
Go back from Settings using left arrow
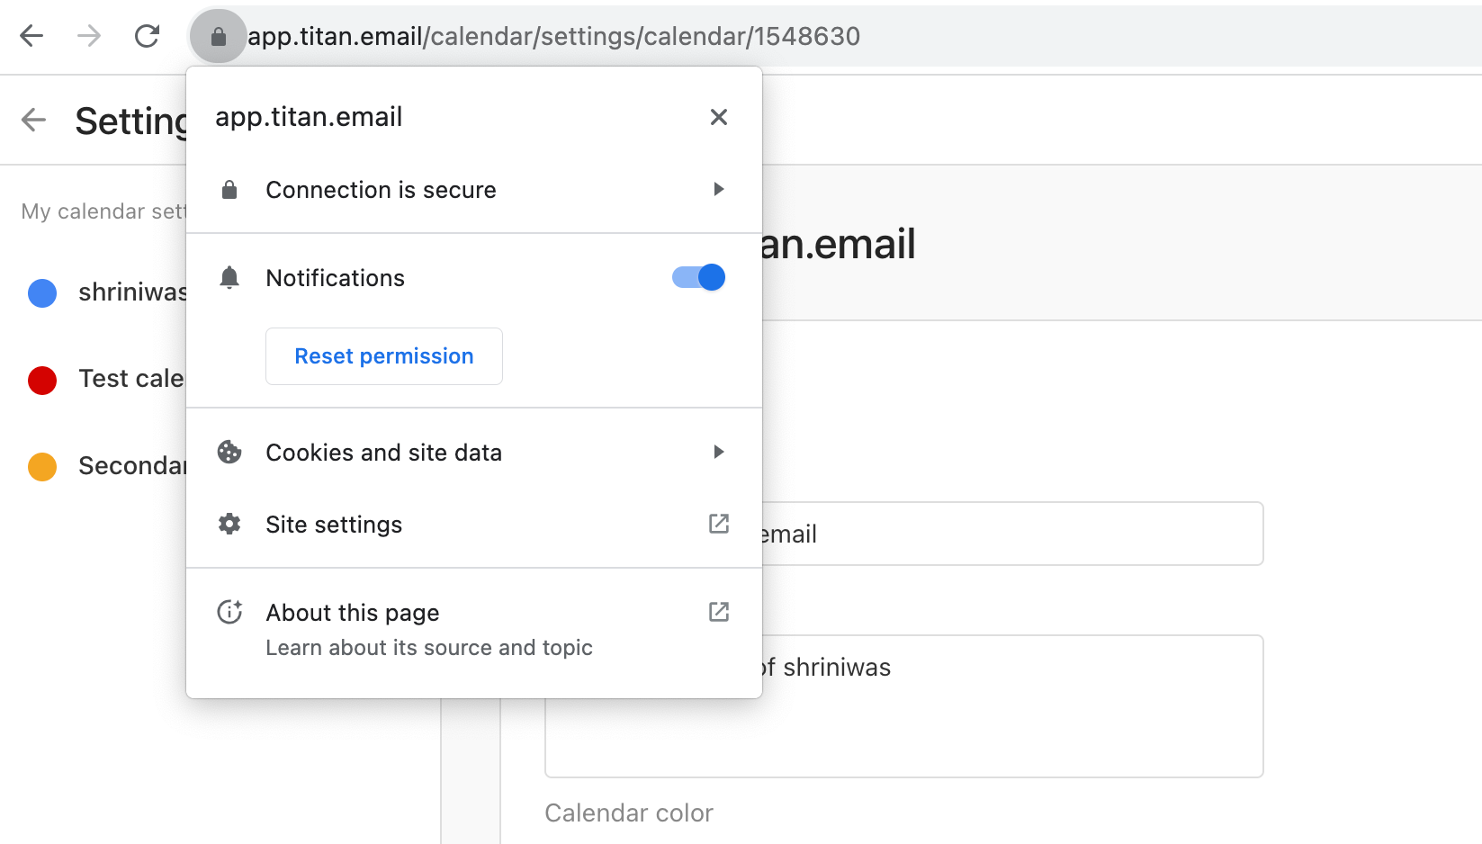[x=33, y=120]
